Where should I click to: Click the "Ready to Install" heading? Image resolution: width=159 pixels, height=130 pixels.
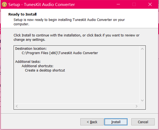[x=23, y=14]
